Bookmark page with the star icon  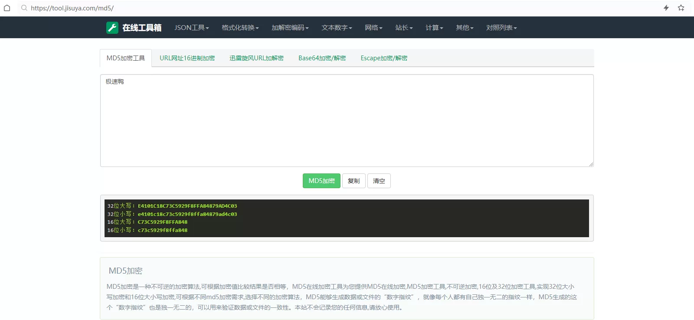coord(681,8)
